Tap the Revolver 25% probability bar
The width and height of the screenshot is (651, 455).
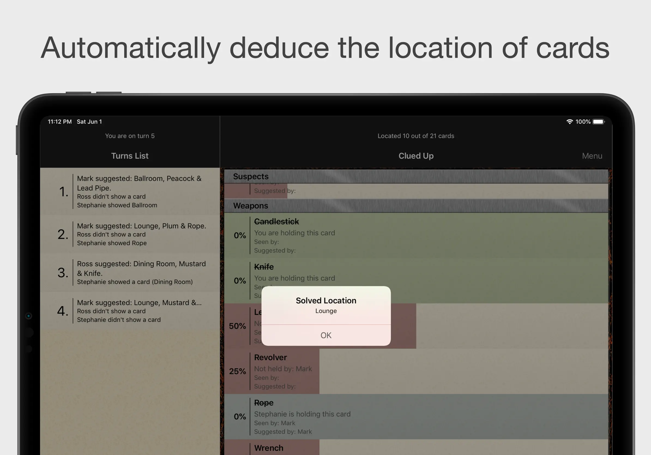[238, 371]
